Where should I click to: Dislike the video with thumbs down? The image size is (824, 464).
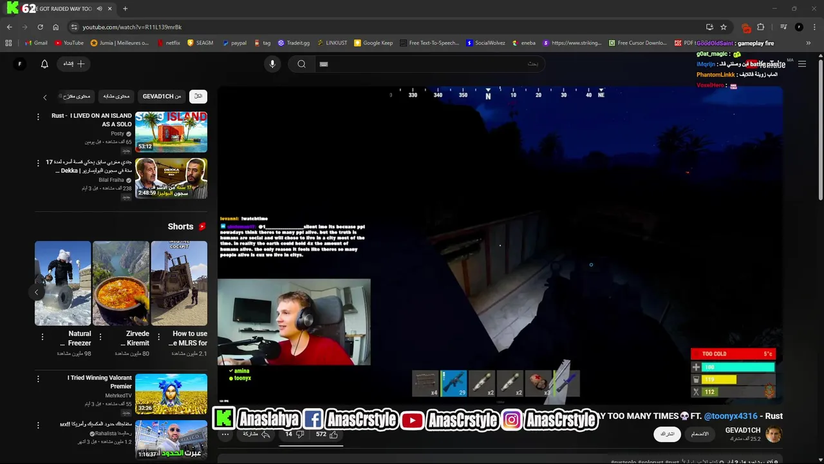click(295, 434)
